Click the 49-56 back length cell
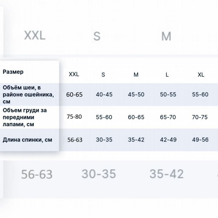This screenshot has width=218, height=218. tap(200, 140)
